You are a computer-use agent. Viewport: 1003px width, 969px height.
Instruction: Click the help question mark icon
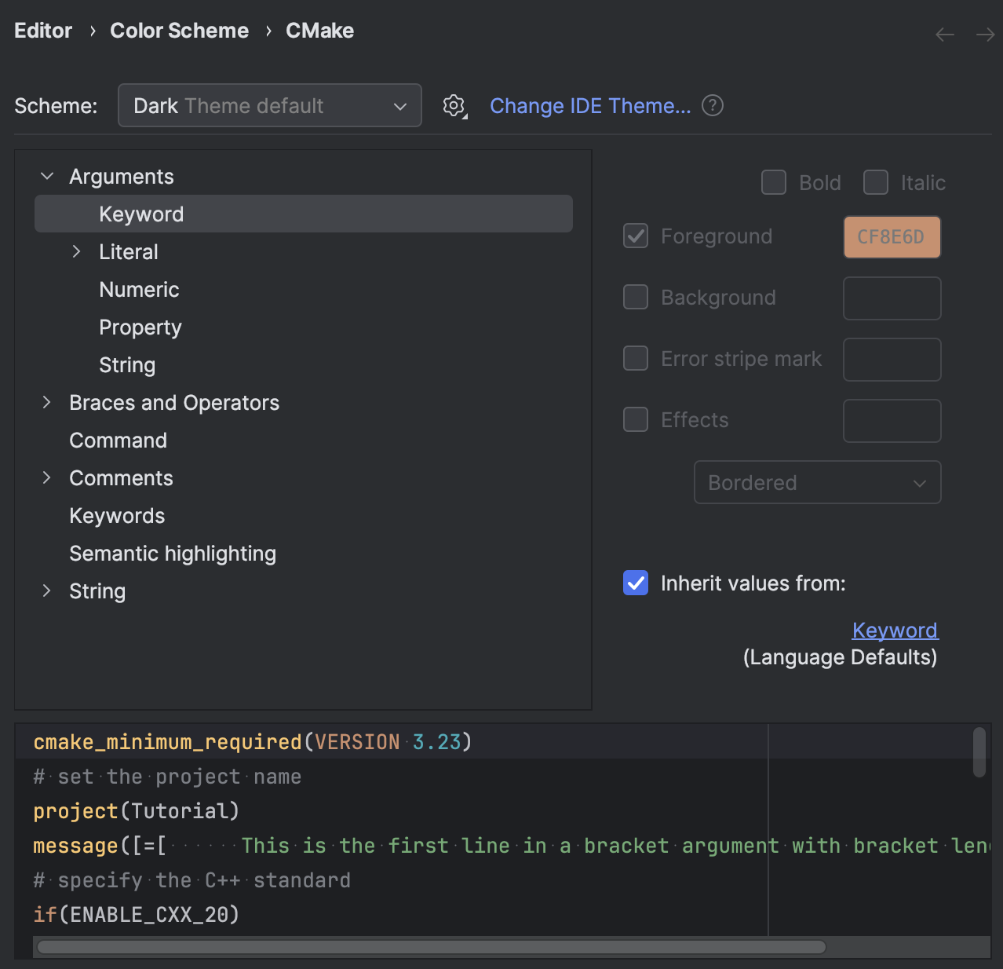(712, 105)
